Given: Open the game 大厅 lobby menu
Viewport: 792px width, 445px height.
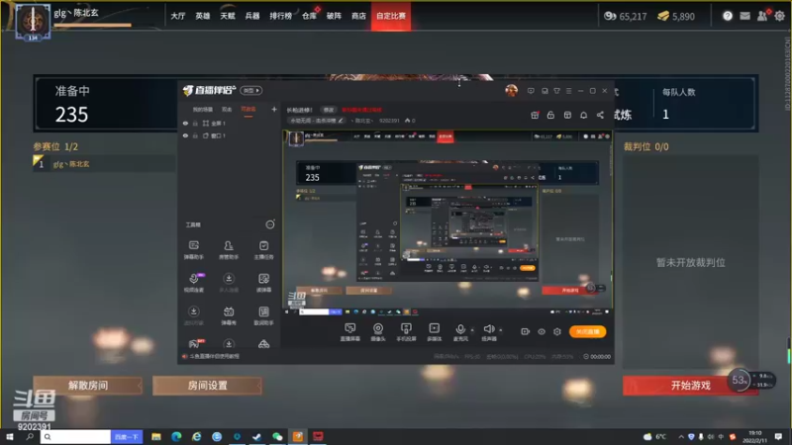Looking at the screenshot, I should click(178, 16).
